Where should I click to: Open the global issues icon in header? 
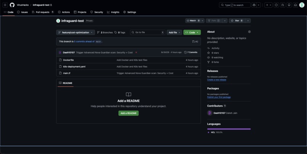tap(276, 5)
